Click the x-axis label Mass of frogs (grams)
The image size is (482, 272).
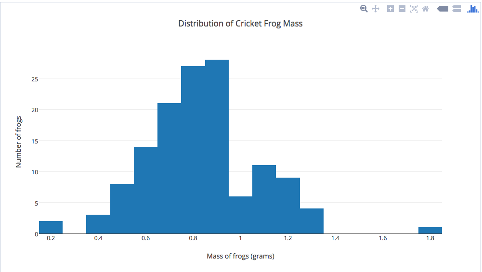[x=240, y=256]
